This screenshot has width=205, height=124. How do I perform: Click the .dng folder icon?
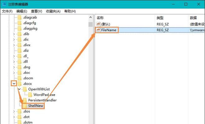click(x=20, y=67)
